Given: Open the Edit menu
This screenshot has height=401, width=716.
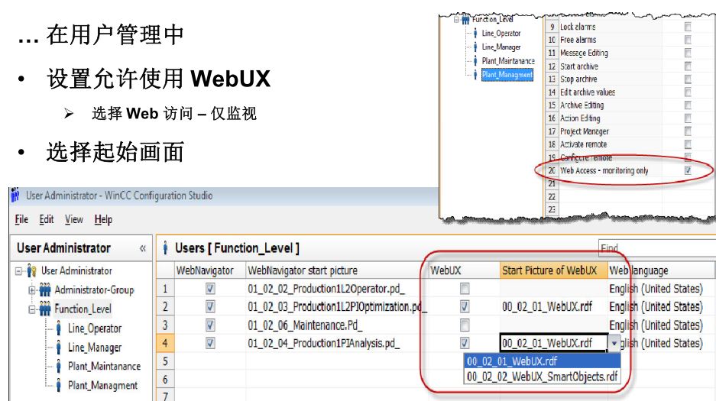Looking at the screenshot, I should (x=46, y=219).
